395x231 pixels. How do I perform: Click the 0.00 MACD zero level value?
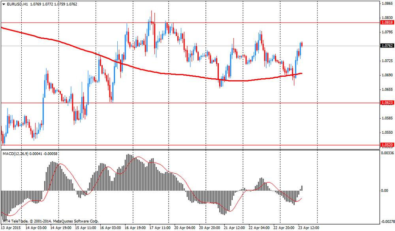385,190
